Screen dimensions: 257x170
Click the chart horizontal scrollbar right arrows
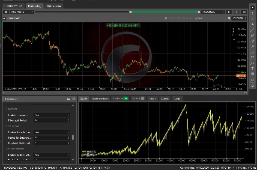[245, 92]
